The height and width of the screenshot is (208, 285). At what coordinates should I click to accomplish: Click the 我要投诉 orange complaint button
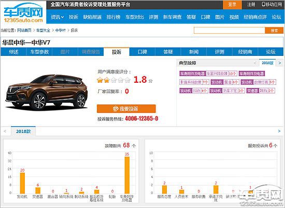tap(126, 109)
